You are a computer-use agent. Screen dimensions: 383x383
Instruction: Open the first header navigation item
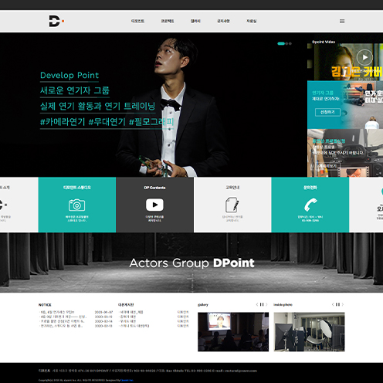pyautogui.click(x=137, y=21)
